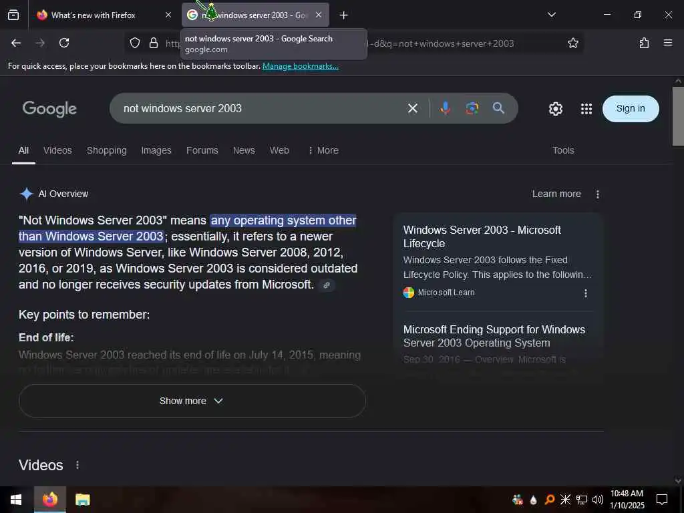Open Microsoft Ending Support article link
684x513 pixels.
(494, 336)
